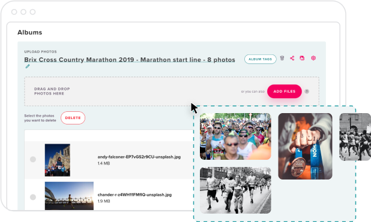This screenshot has width=371, height=222.
Task: Click the drag and drop photos area
Action: coord(172,92)
